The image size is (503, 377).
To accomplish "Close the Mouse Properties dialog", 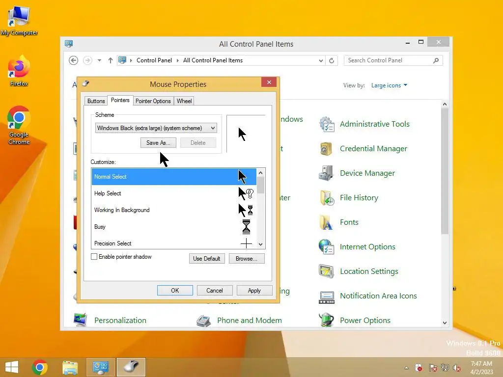I will (269, 82).
